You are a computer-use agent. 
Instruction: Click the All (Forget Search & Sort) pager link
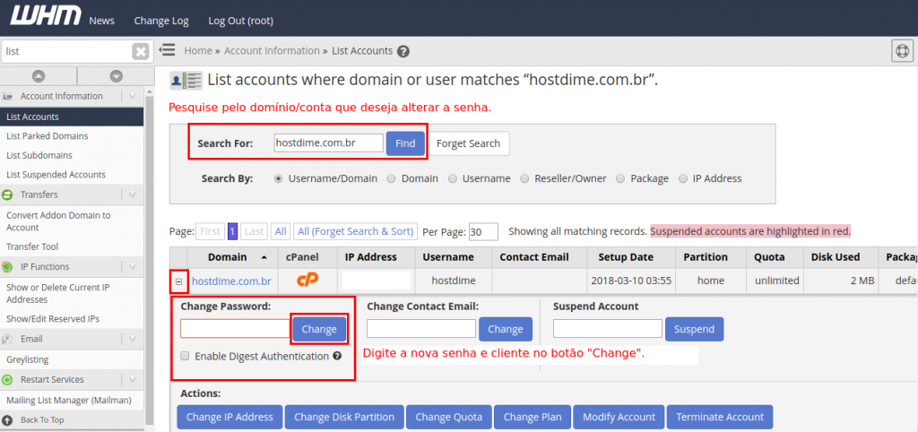pyautogui.click(x=355, y=231)
